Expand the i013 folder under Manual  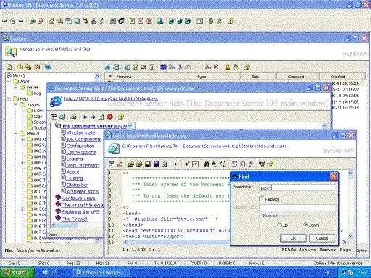coord(23,208)
